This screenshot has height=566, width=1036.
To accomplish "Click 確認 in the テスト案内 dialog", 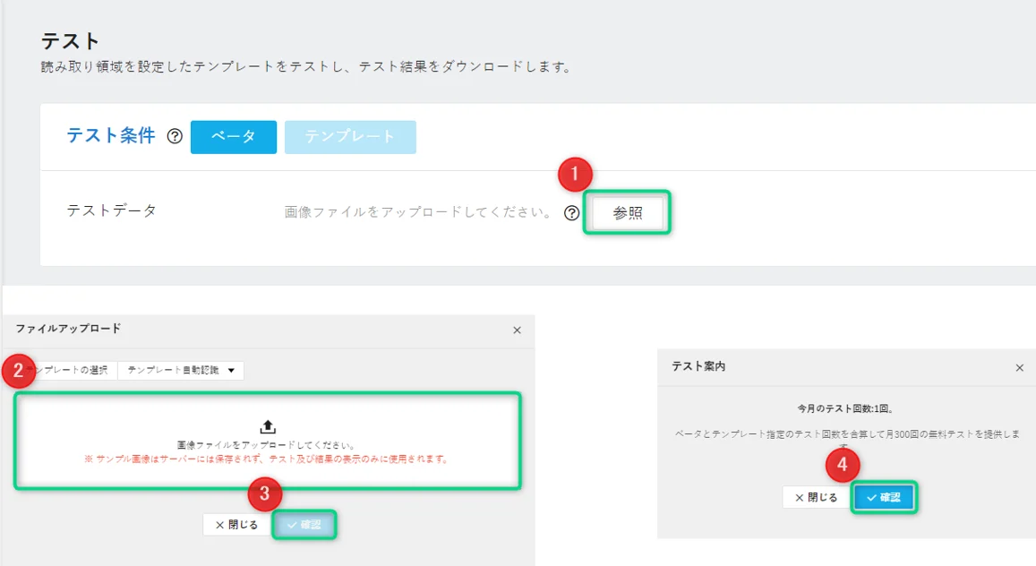I will pyautogui.click(x=884, y=497).
